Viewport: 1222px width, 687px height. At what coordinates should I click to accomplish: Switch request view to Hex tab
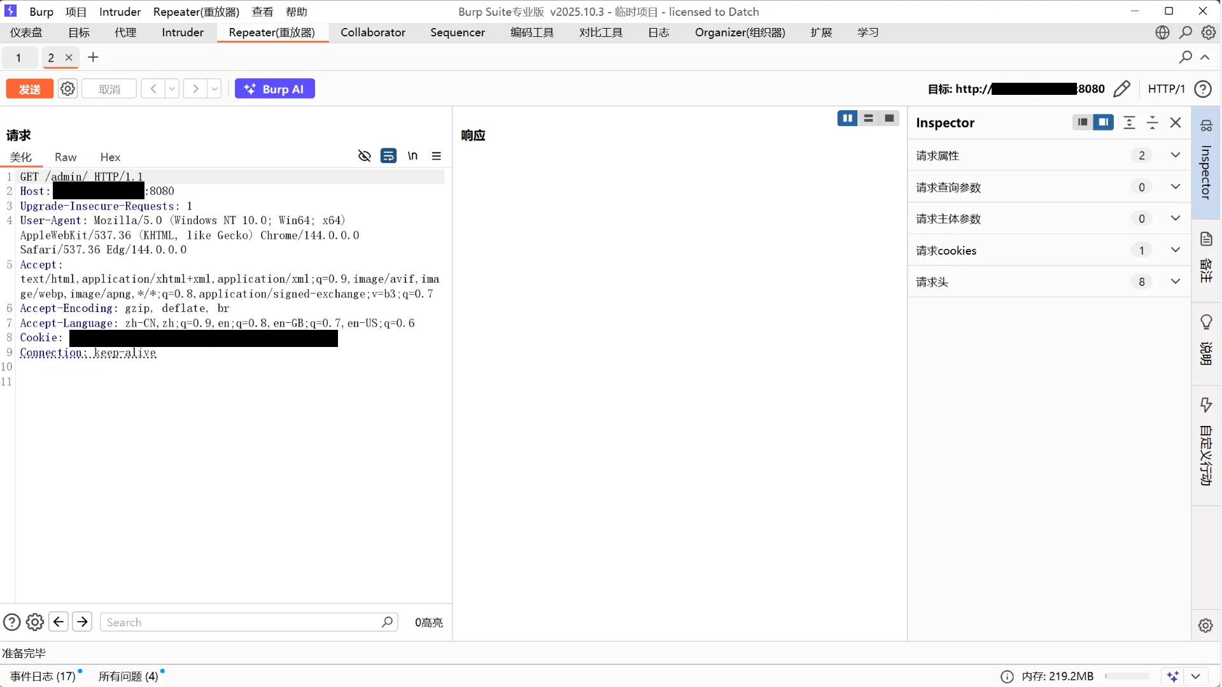coord(110,157)
